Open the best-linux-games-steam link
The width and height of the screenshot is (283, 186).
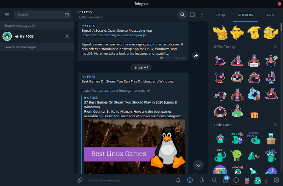coord(116,91)
